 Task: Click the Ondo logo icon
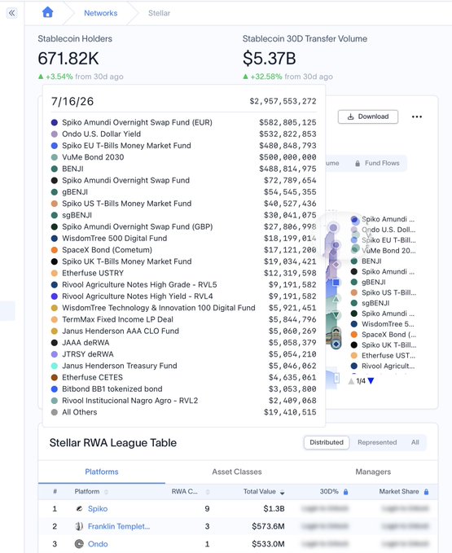(79, 544)
